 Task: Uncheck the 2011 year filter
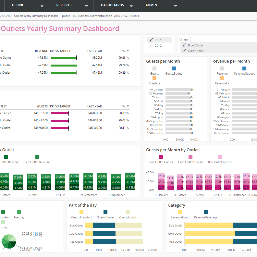tap(151, 40)
